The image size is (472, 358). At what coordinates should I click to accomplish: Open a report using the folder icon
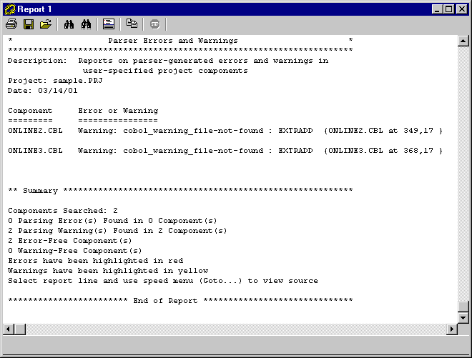46,24
